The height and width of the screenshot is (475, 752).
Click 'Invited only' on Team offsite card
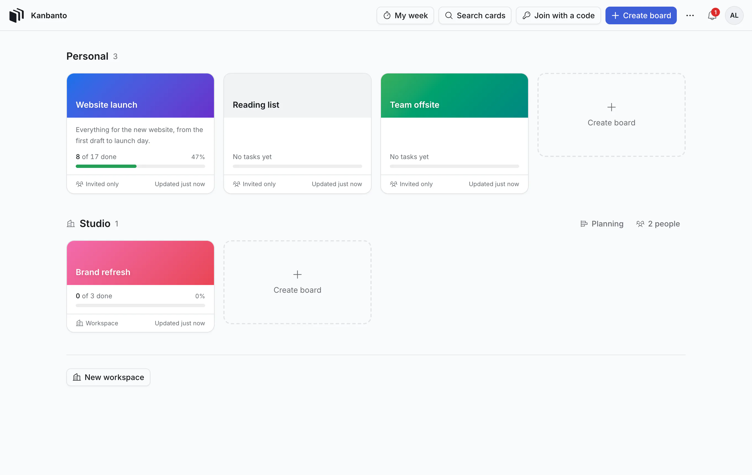416,184
